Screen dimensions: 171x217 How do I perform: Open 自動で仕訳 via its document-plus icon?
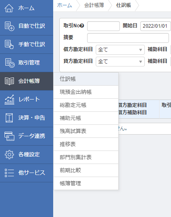(x=9, y=26)
